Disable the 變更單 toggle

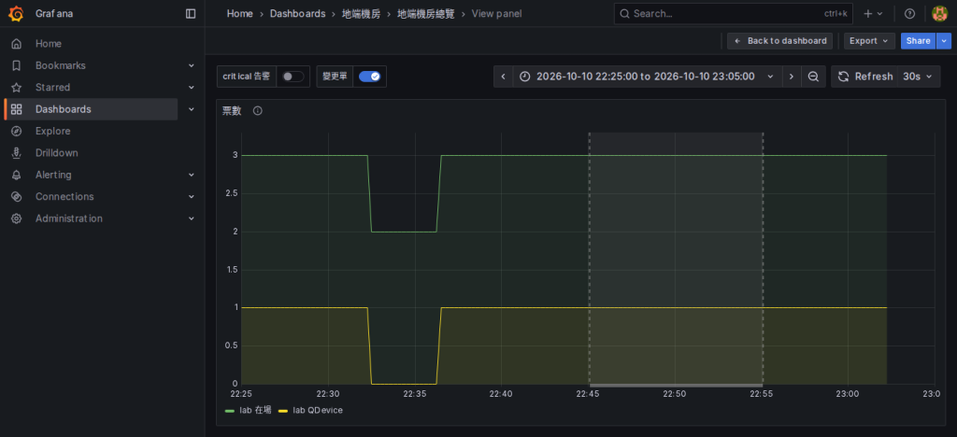click(369, 77)
